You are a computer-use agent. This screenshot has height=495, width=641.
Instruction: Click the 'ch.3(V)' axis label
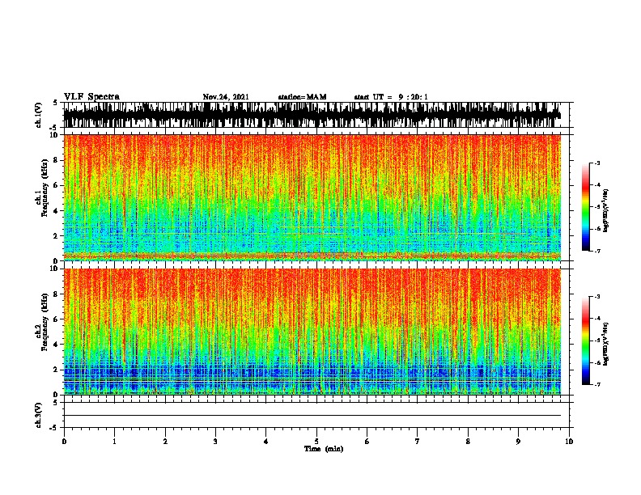point(39,415)
